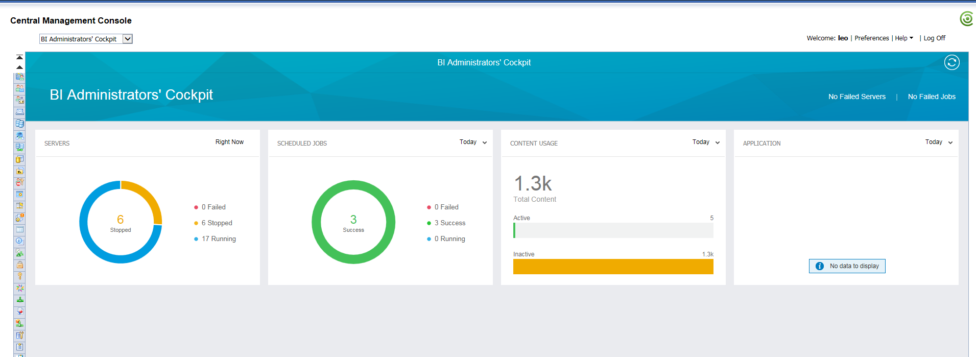Click the SCHEDULED JOBS card title
This screenshot has height=357, width=976.
tap(302, 144)
